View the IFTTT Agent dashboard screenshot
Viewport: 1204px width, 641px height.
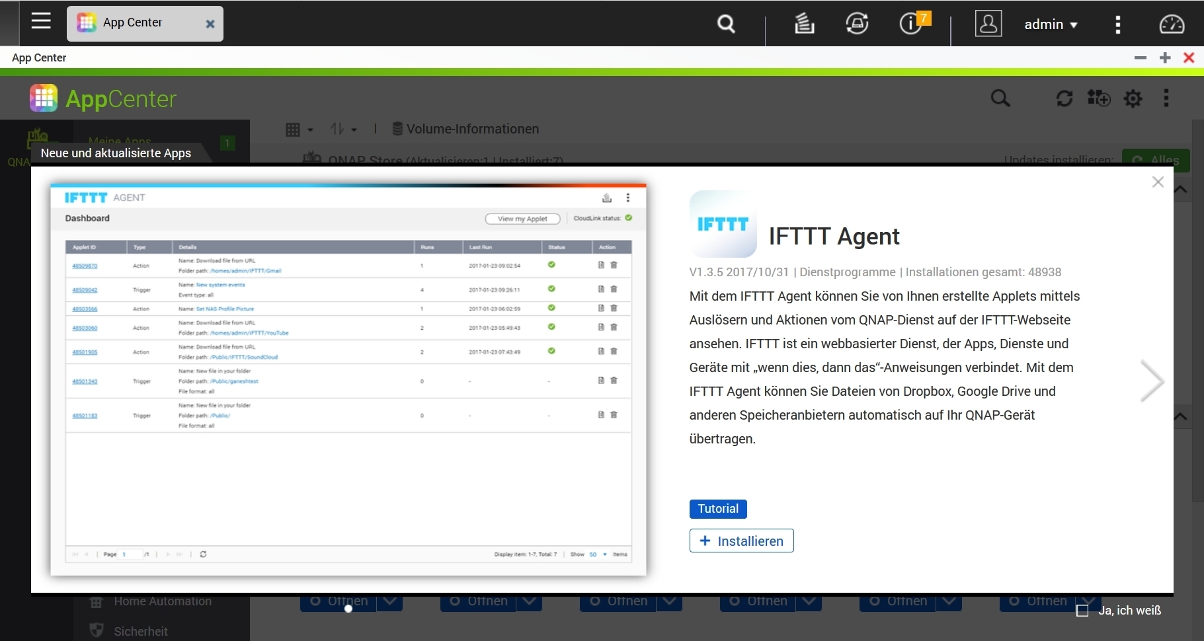pos(348,379)
